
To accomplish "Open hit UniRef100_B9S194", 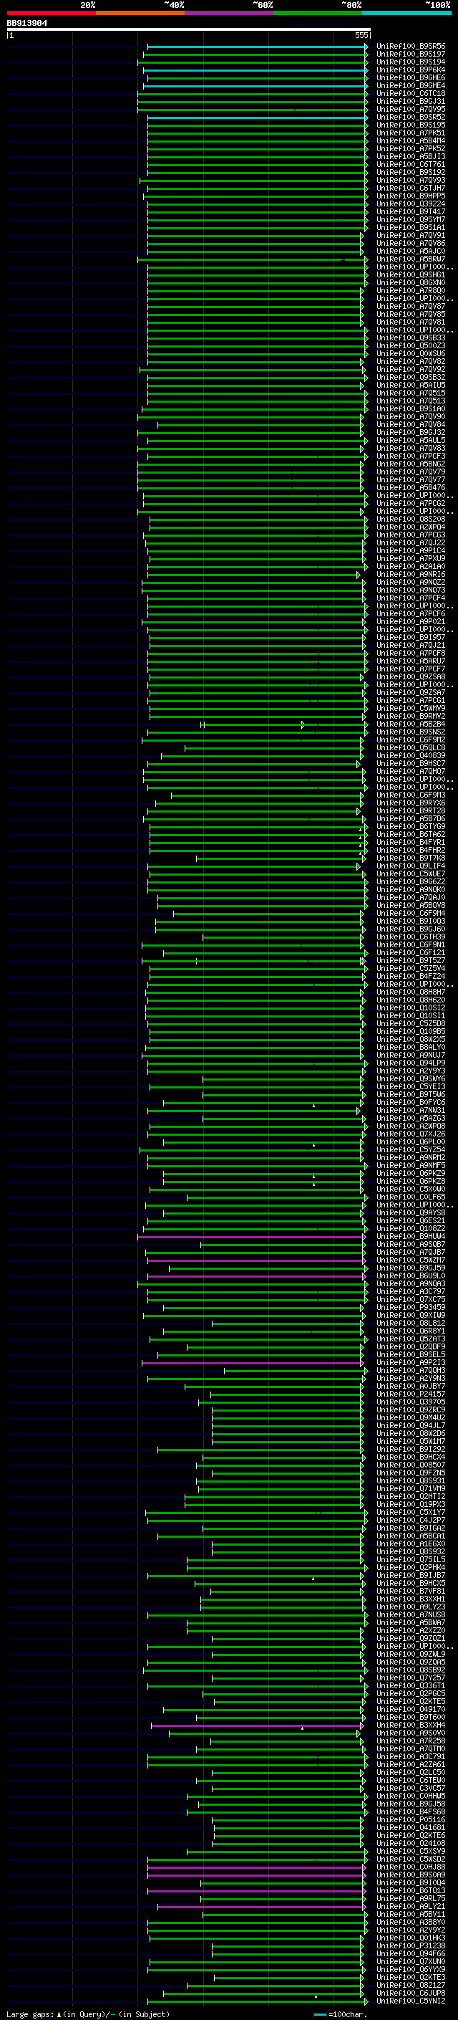I will [x=411, y=62].
